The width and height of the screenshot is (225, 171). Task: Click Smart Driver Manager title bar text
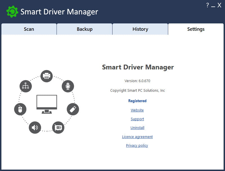[59, 12]
